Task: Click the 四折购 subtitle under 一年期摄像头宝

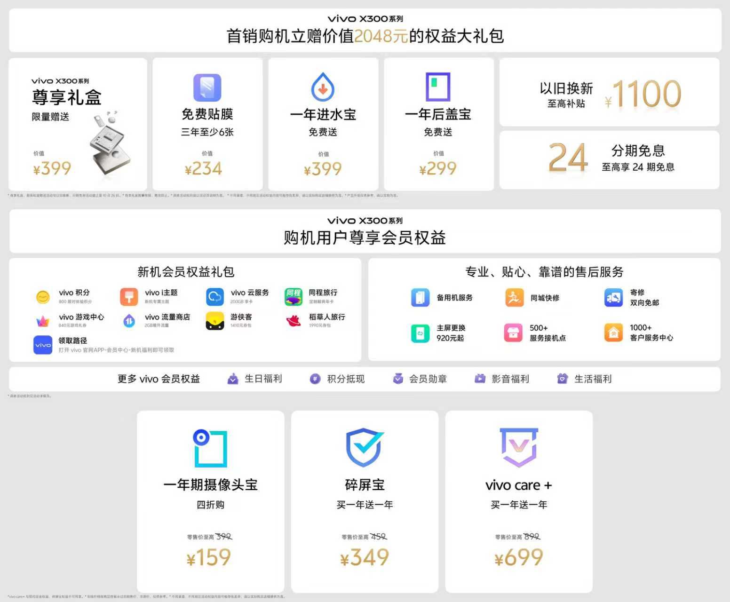Action: click(210, 505)
